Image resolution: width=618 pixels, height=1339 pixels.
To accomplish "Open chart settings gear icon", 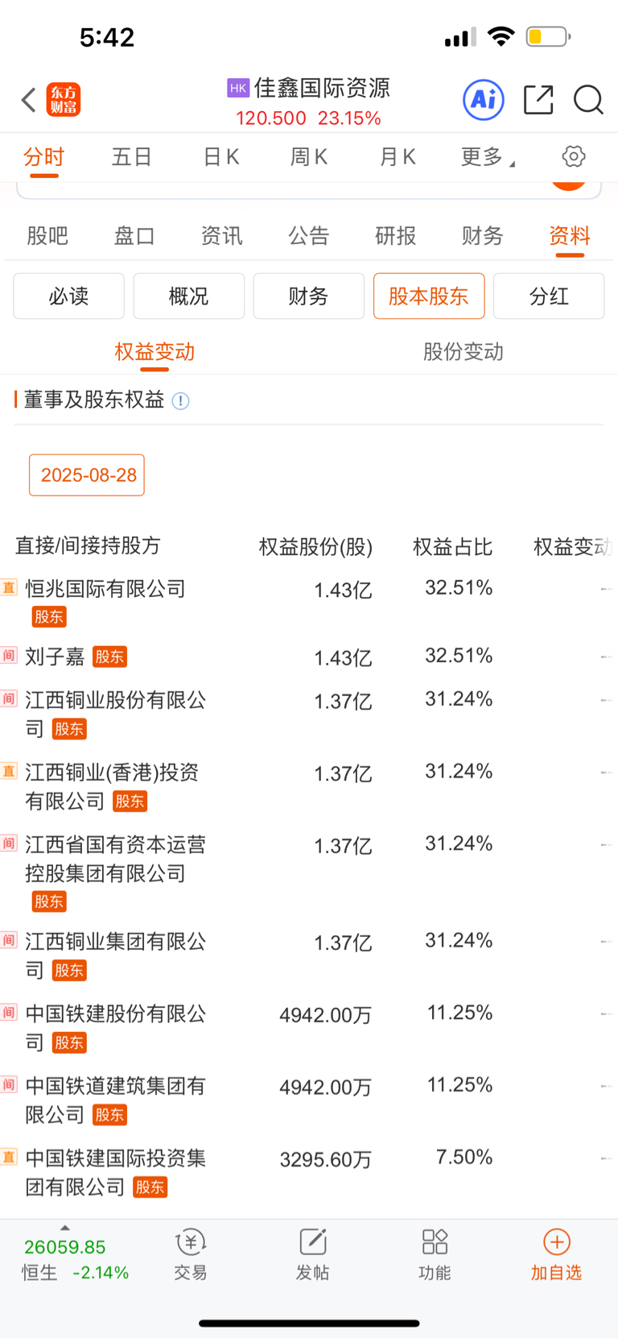I will click(x=574, y=156).
